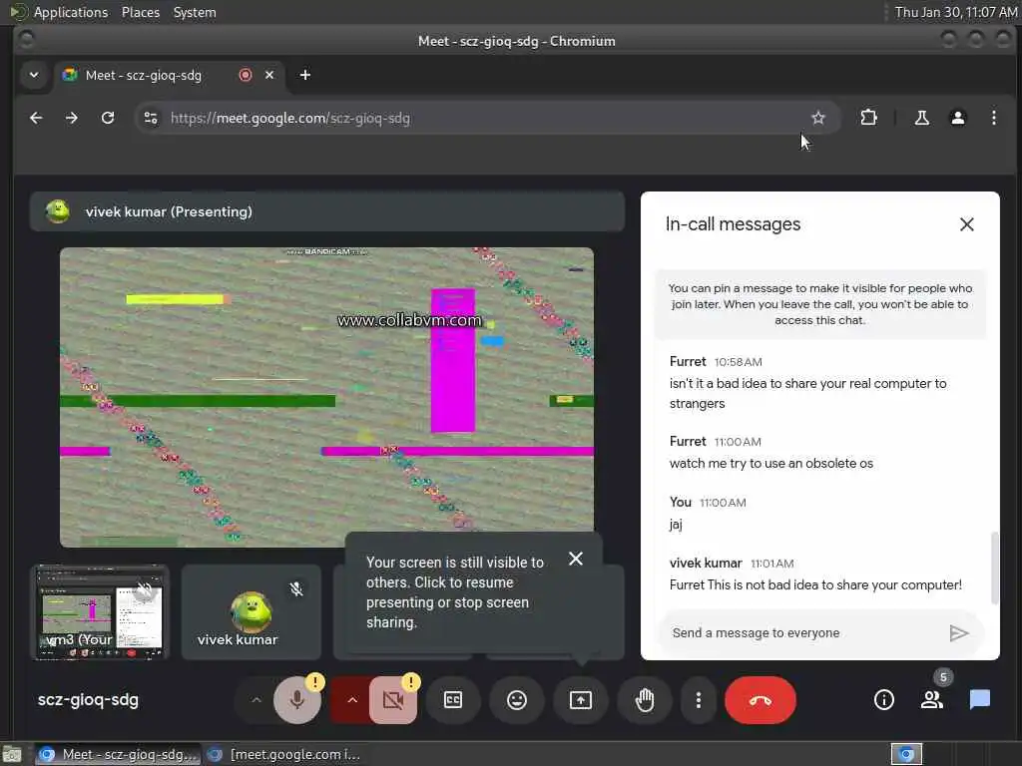This screenshot has height=766, width=1022.
Task: Click the pin message info notice
Action: (x=820, y=304)
